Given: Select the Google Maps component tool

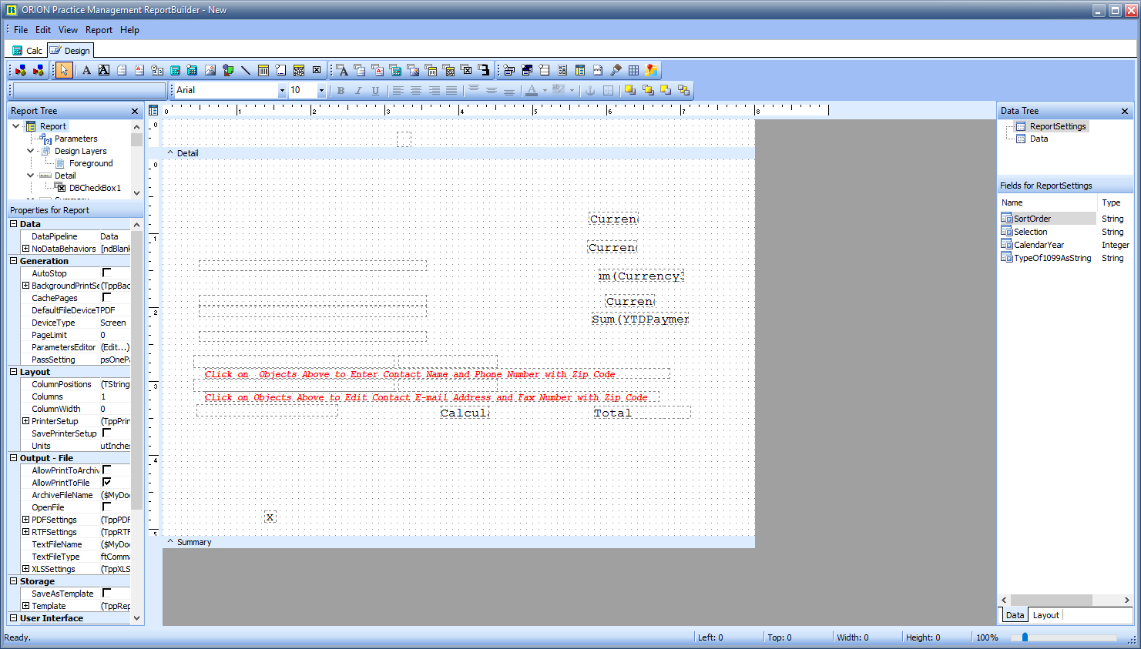Looking at the screenshot, I should [x=651, y=70].
